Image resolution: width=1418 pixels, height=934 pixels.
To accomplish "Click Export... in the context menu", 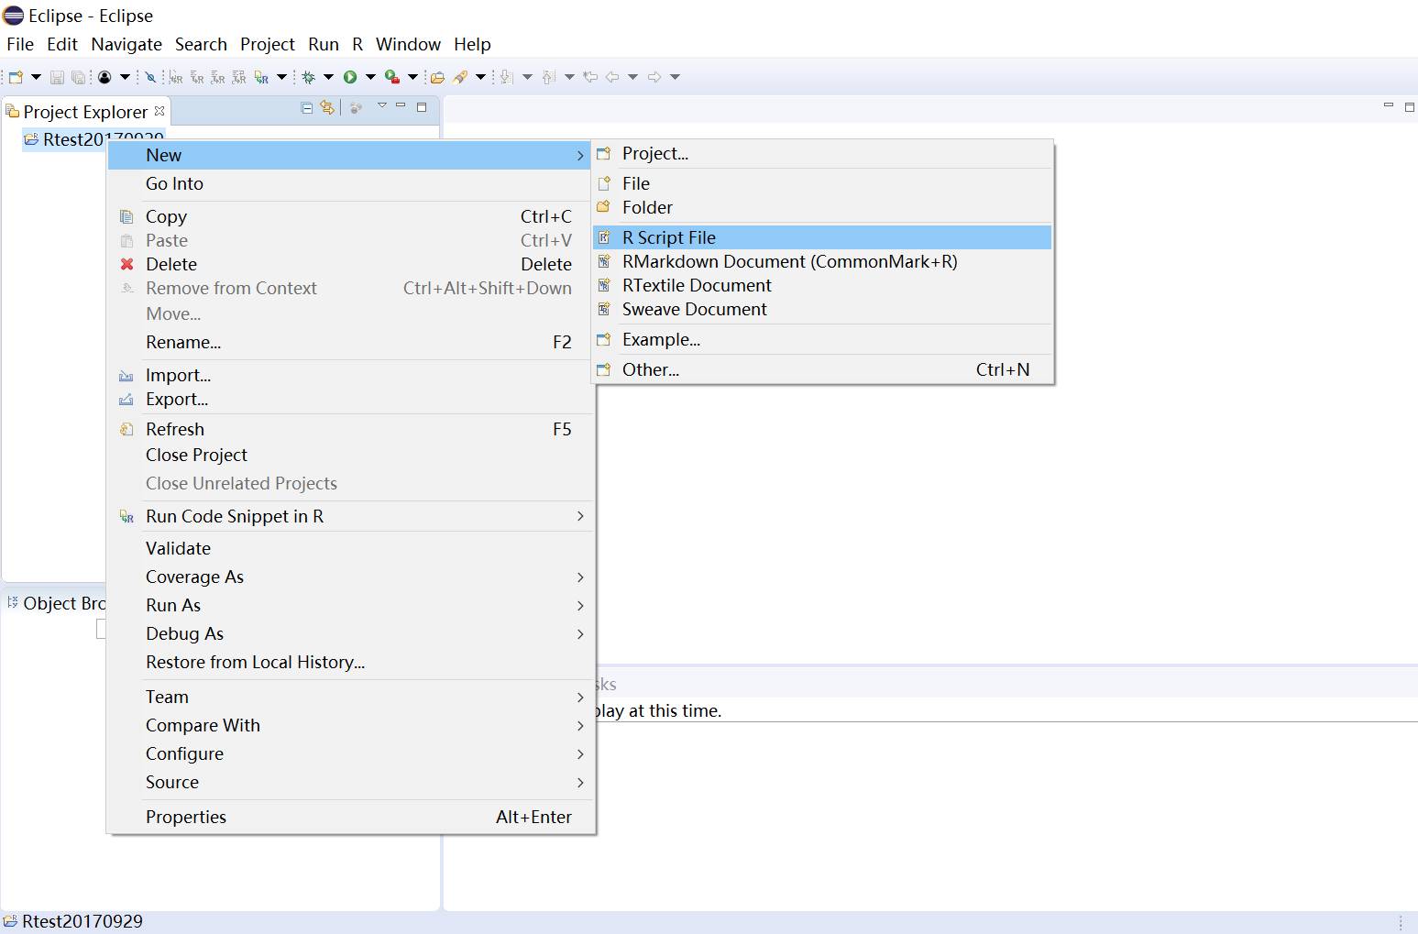I will pyautogui.click(x=350, y=399).
